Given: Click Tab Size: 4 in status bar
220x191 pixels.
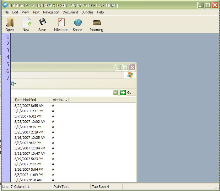Looking at the screenshot, I should coord(100,187).
